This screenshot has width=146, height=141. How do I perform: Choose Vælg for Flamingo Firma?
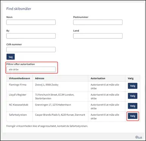[x=133, y=86]
